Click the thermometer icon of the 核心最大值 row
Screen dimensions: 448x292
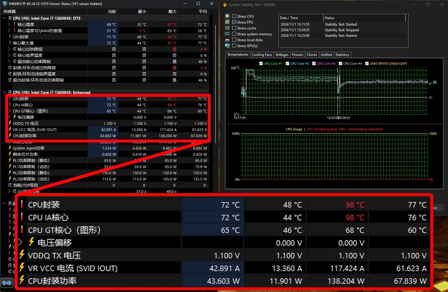pyautogui.click(x=10, y=43)
